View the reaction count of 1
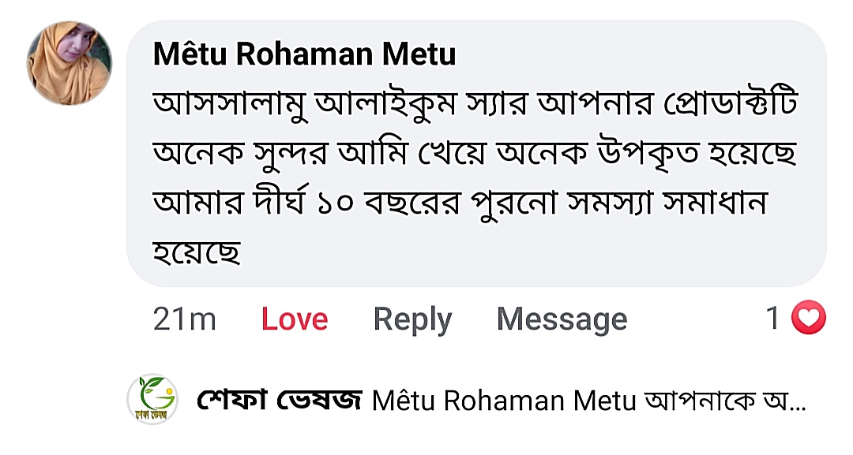Screen dimensions: 853x455 click(773, 319)
